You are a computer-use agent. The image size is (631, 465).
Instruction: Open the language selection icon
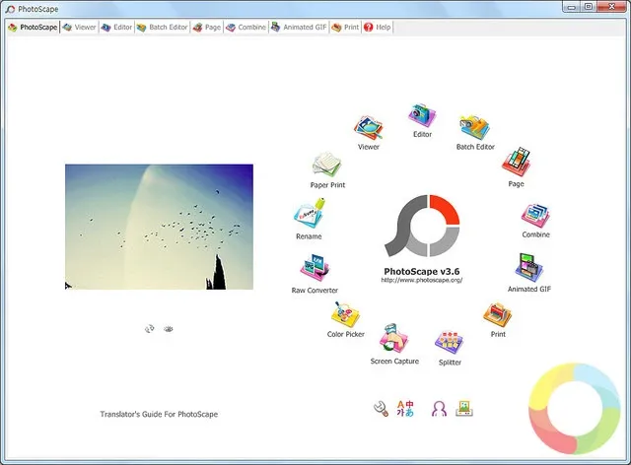tap(405, 408)
